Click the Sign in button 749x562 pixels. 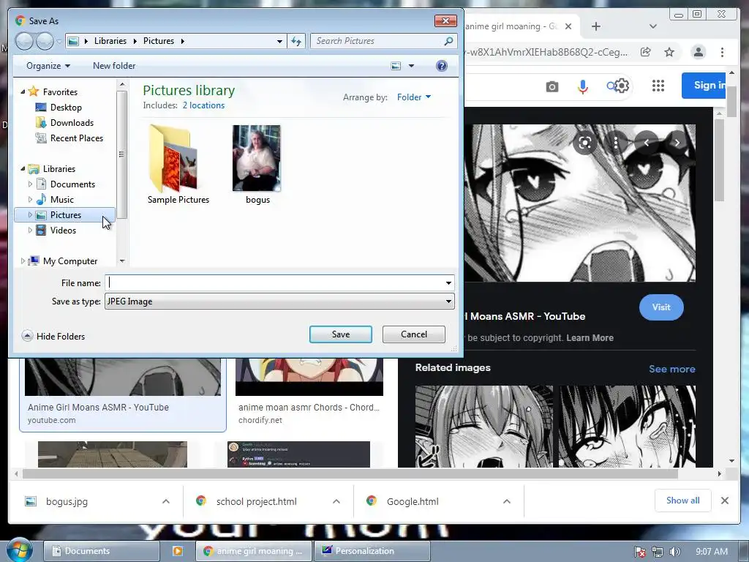(x=704, y=86)
